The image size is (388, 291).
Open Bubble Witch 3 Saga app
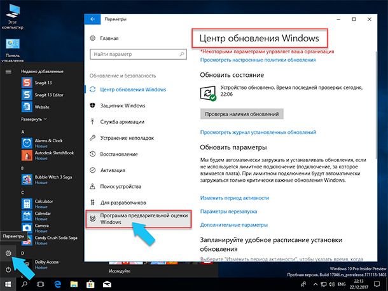(47, 179)
